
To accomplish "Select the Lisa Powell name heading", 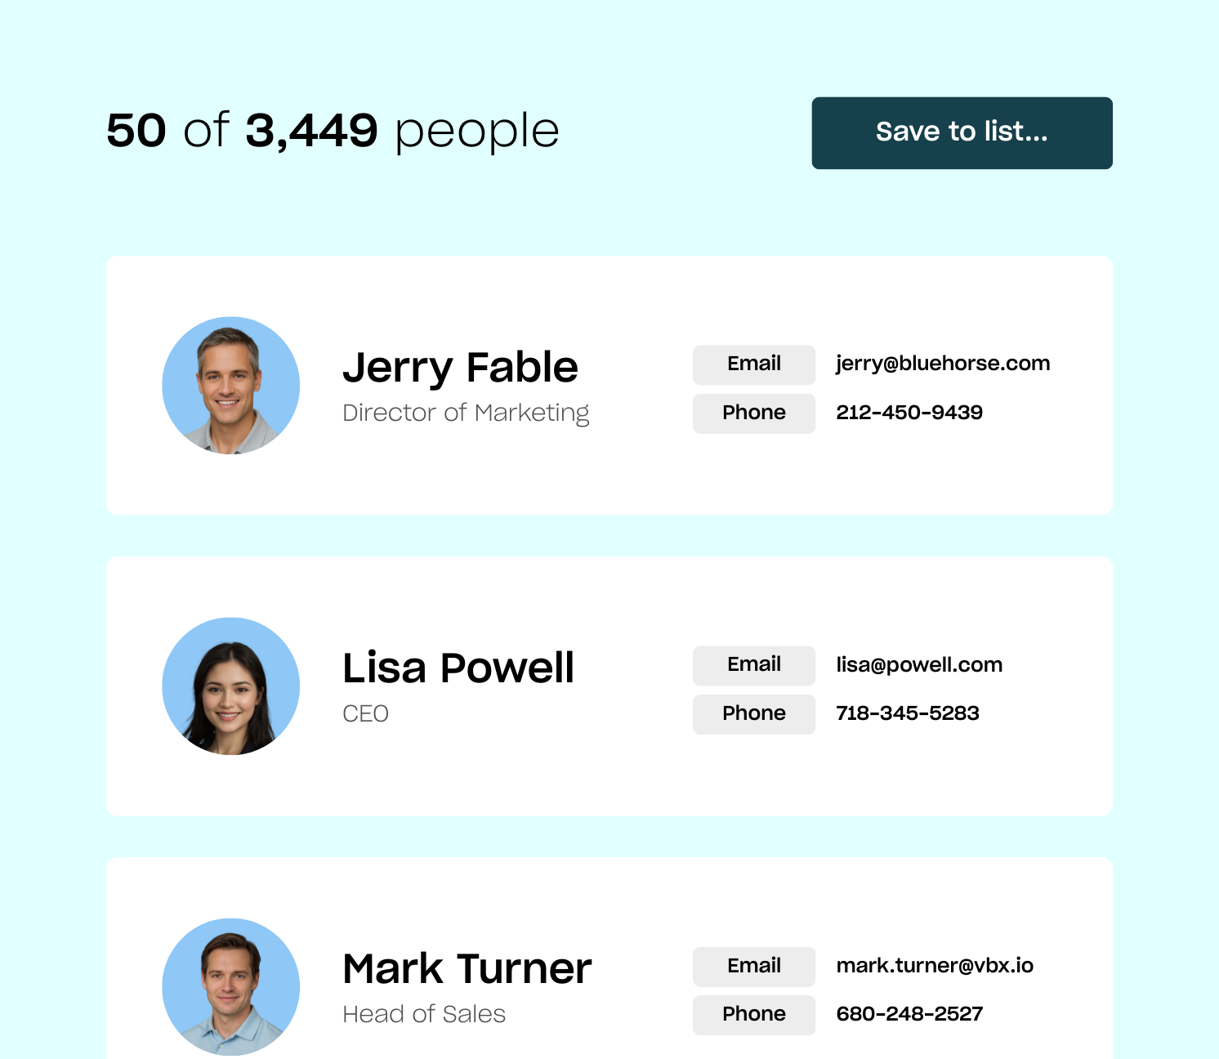I will 458,668.
